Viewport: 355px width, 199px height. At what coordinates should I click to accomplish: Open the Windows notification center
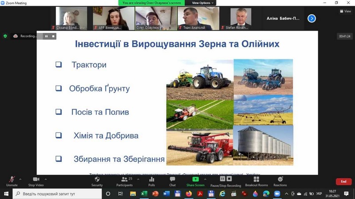pyautogui.click(x=346, y=194)
